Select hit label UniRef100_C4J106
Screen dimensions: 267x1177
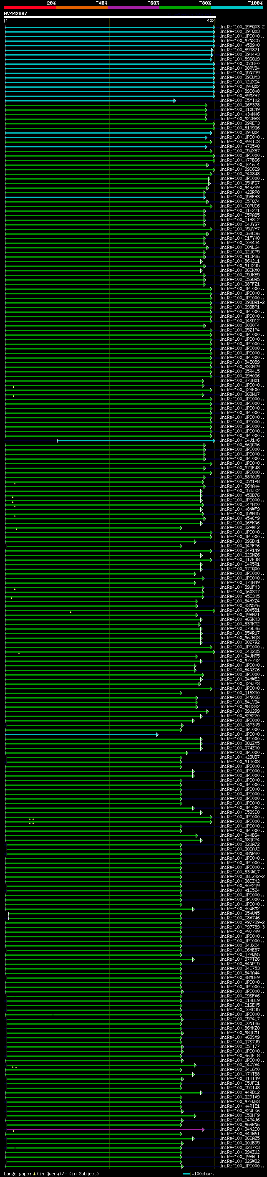[239, 440]
